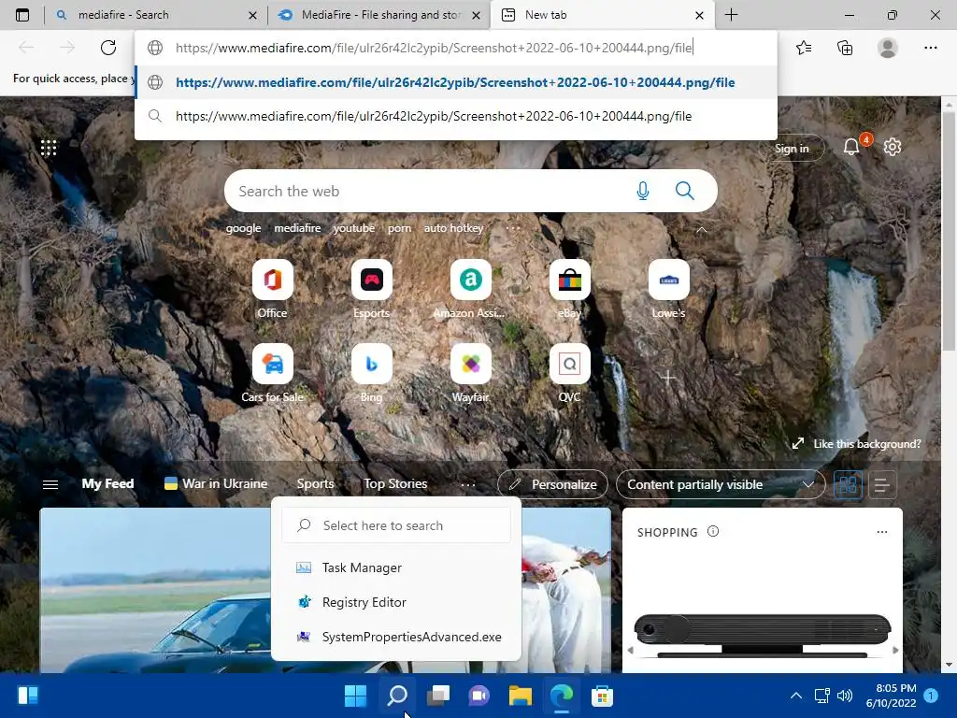
Task: Click the address bar URL field
Action: (x=456, y=48)
